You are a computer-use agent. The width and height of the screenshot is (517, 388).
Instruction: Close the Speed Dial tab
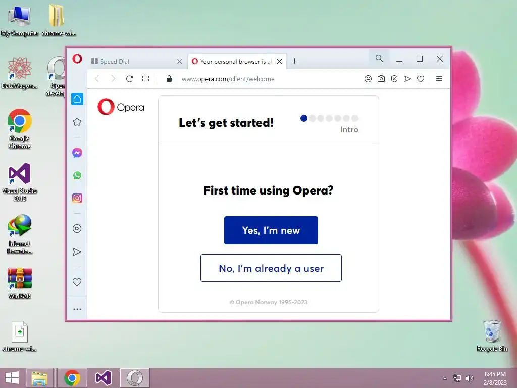(179, 61)
